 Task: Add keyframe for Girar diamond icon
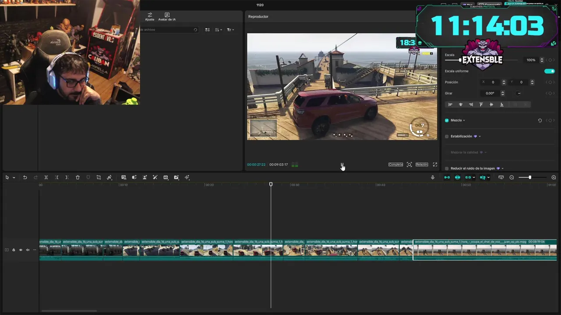click(x=550, y=93)
